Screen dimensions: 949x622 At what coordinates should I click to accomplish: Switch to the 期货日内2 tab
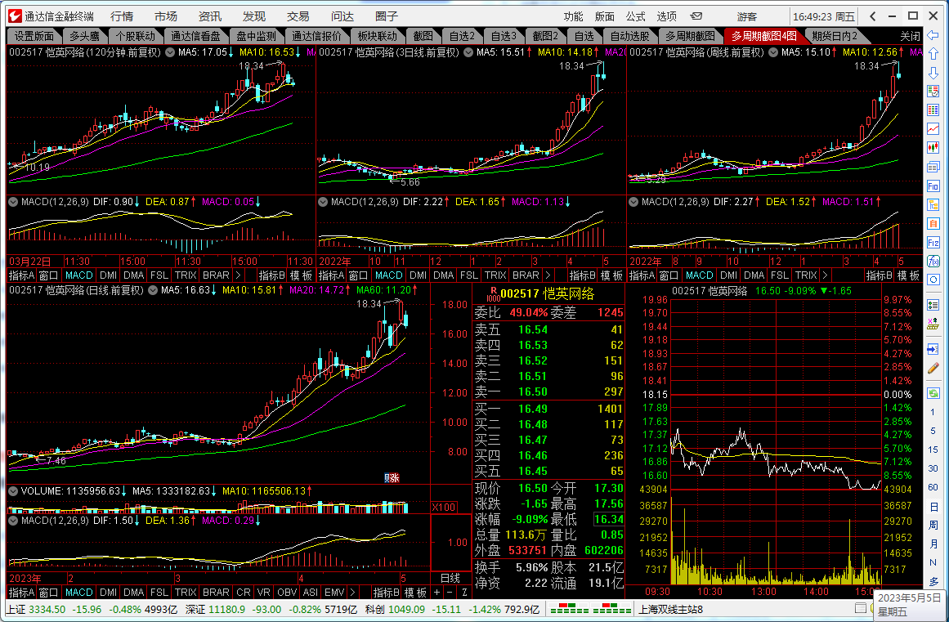pyautogui.click(x=835, y=36)
